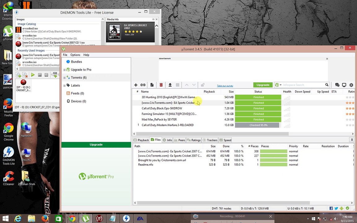
Task: Open the Help menu in uTorrent
Action: (x=86, y=55)
